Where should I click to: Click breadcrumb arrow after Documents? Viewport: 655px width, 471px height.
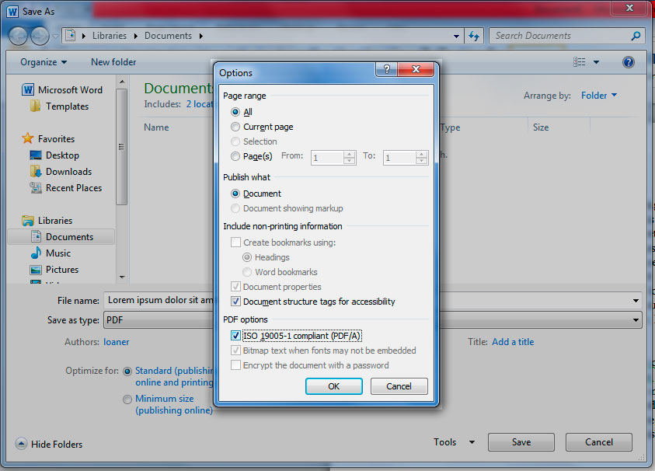[201, 36]
